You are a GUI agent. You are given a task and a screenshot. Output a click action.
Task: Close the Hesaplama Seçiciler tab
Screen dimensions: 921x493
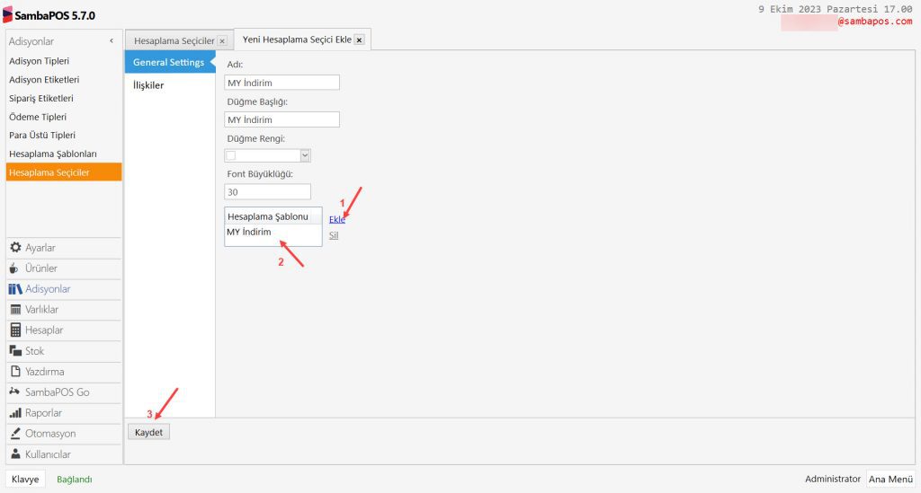tap(222, 41)
